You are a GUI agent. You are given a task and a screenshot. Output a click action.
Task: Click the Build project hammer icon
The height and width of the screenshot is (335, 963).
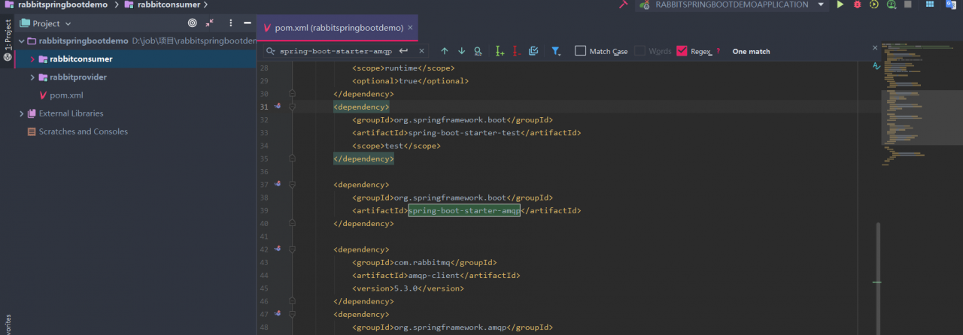pos(623,5)
